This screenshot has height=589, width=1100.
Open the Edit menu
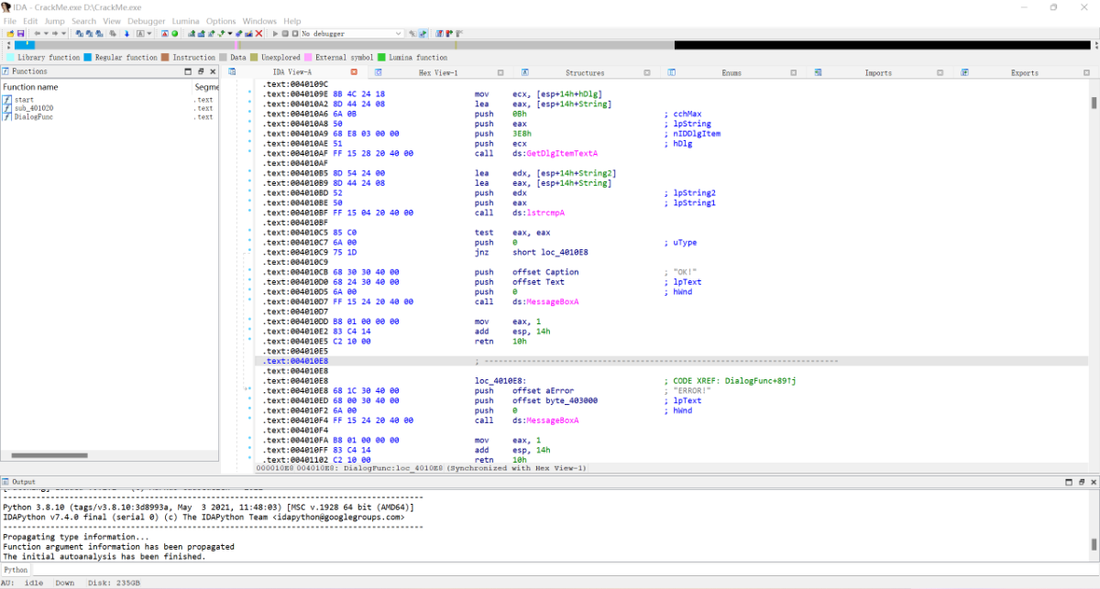tap(31, 21)
